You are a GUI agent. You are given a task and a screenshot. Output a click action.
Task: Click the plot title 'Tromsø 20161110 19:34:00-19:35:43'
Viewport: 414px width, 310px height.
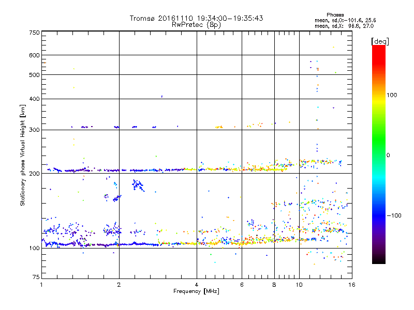tap(196, 18)
